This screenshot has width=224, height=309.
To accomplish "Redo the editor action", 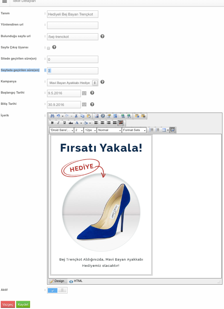I will (67, 116).
